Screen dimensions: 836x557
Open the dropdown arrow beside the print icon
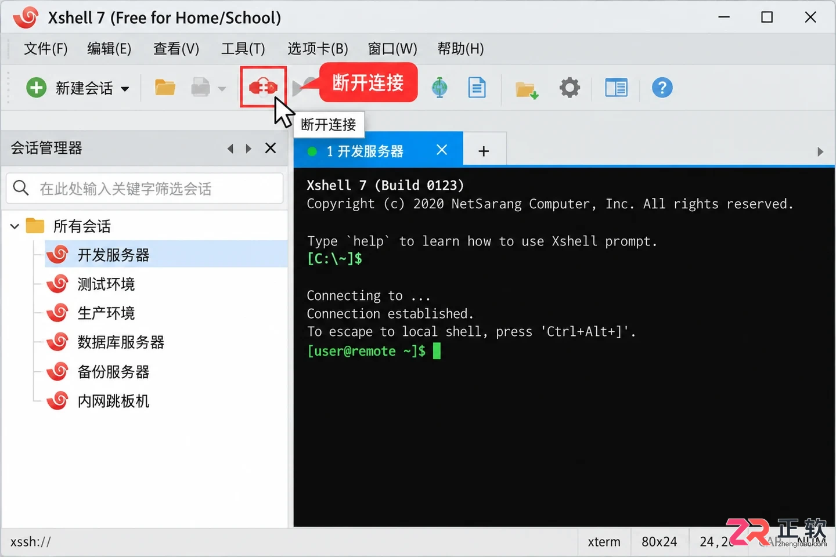click(x=222, y=89)
